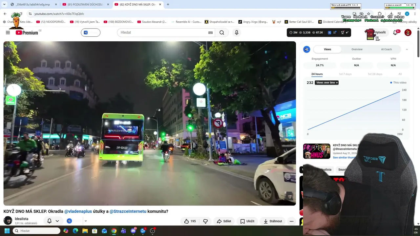
Task: Switch to the Overview tab in vidIQ
Action: click(357, 49)
